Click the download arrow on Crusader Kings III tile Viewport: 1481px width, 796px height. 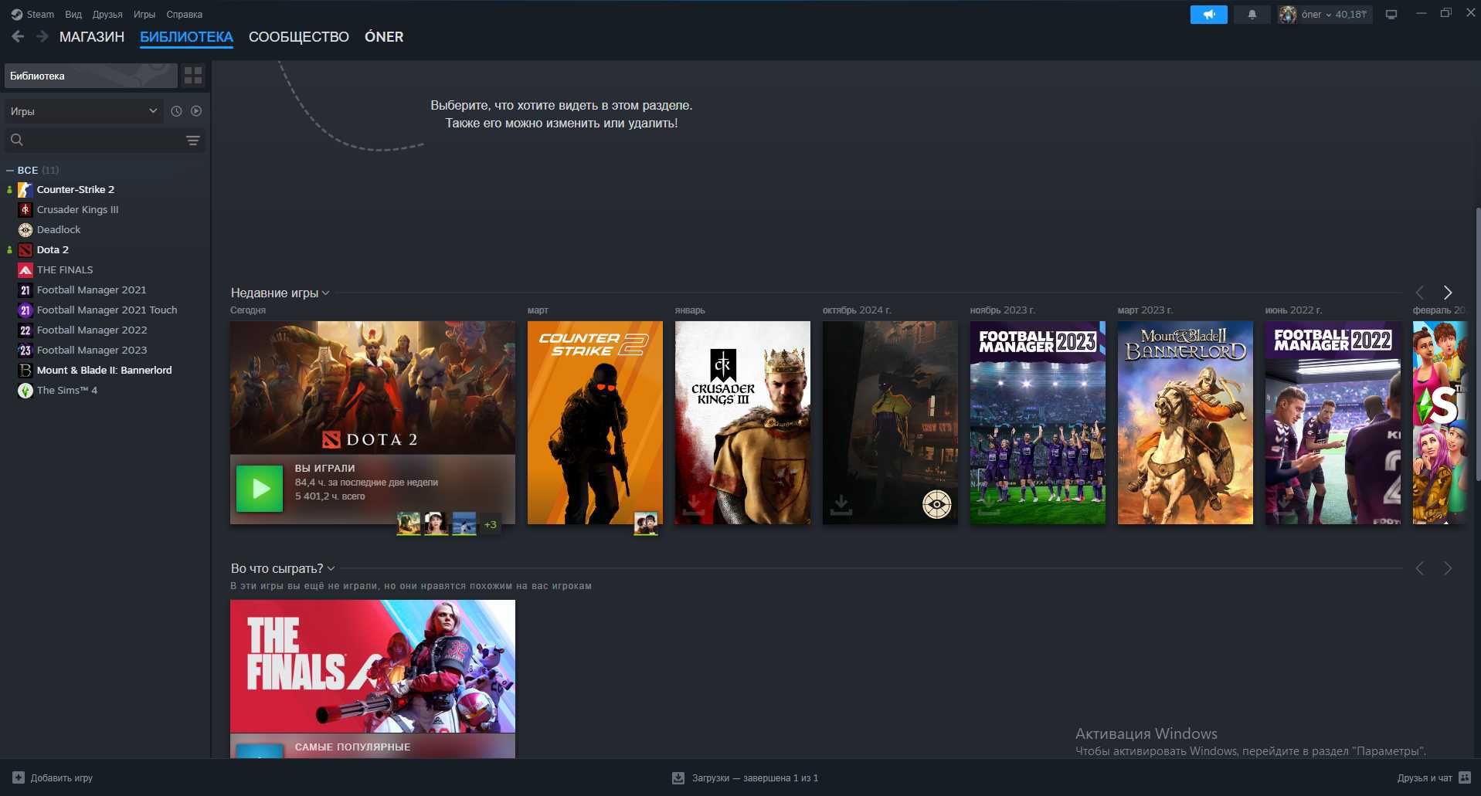[694, 506]
